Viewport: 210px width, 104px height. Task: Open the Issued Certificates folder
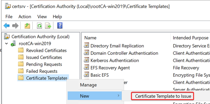[44, 57]
